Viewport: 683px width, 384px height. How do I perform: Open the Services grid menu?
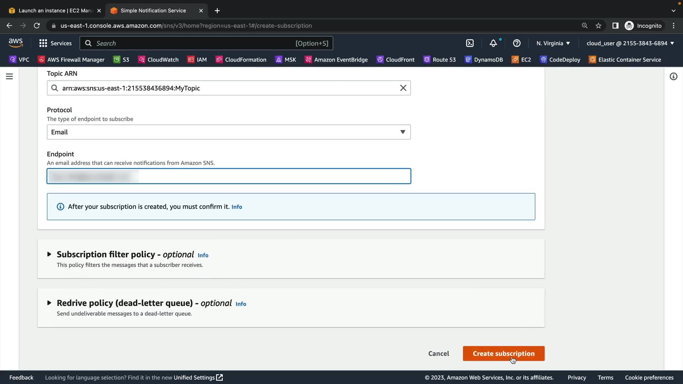coord(55,43)
